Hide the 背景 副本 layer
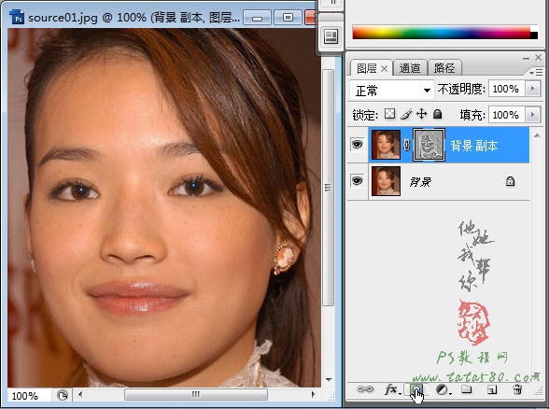 [x=357, y=144]
